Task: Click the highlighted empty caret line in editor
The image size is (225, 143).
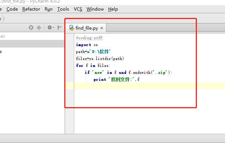Action: click(x=145, y=86)
